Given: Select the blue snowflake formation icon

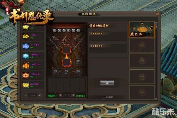Looking at the screenshot, I should 25,56.
